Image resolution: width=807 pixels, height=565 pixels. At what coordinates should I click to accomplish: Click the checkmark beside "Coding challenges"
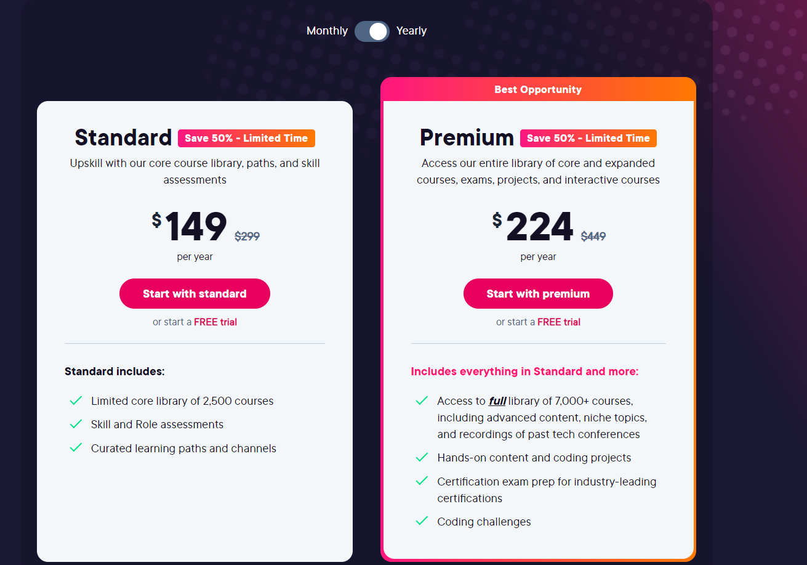[422, 520]
